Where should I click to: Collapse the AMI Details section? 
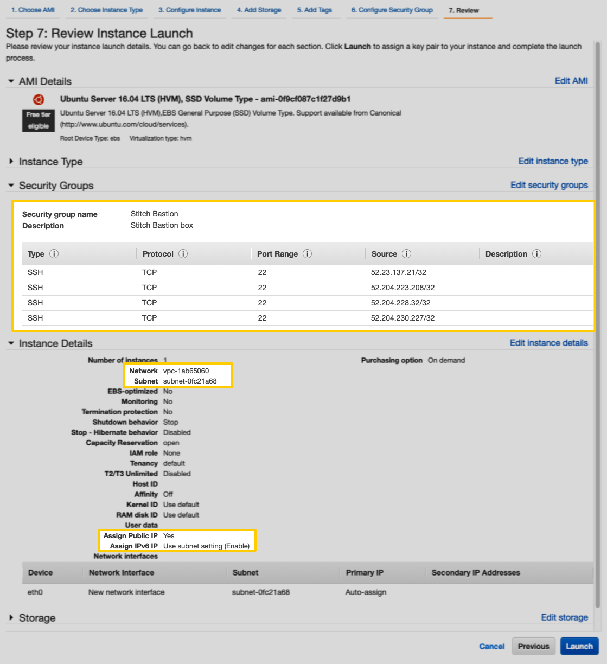(x=10, y=81)
